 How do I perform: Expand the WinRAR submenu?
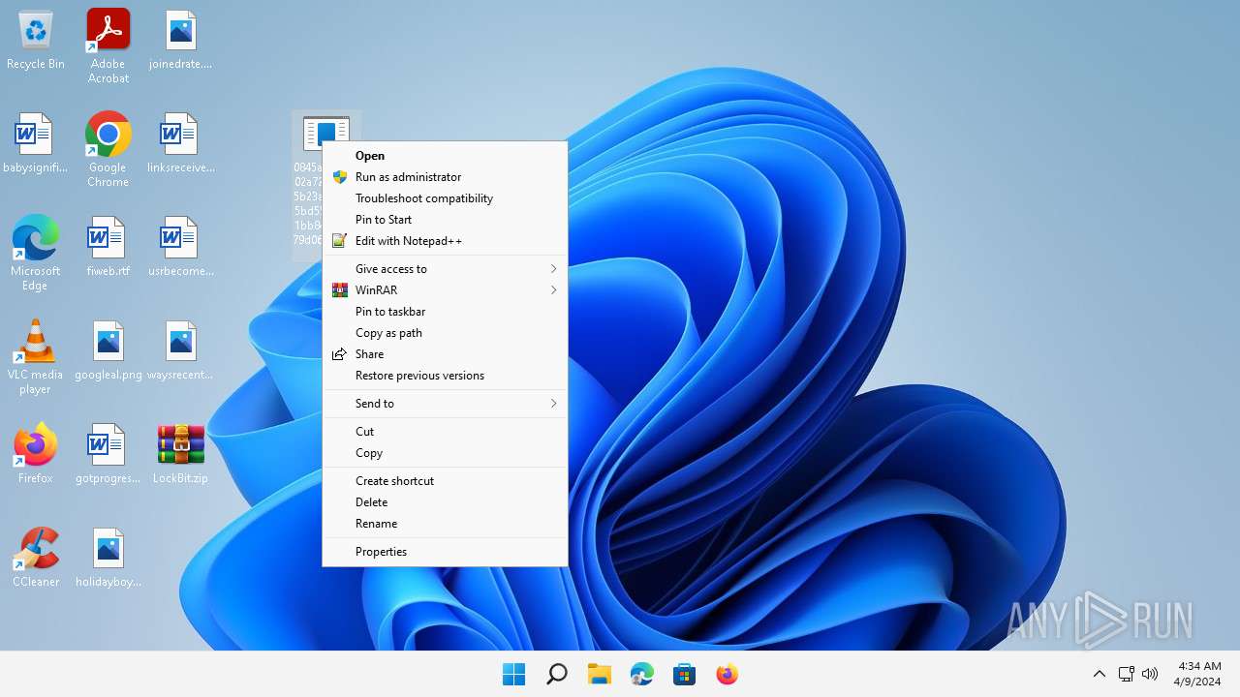(445, 290)
